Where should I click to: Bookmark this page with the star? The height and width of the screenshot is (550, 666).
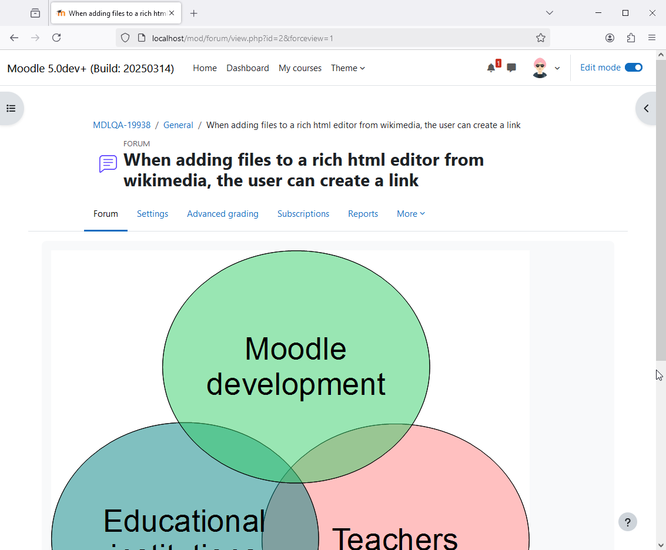click(x=540, y=38)
